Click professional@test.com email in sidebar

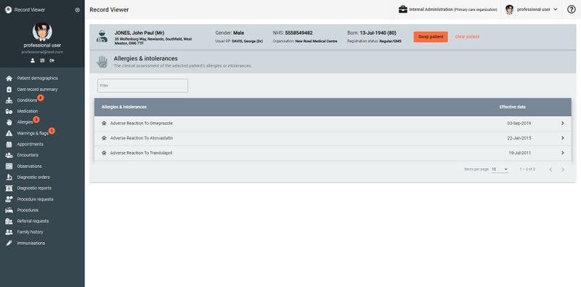[42, 52]
